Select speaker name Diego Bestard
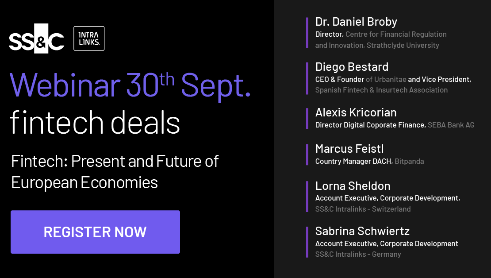The image size is (491, 278). [x=352, y=67]
